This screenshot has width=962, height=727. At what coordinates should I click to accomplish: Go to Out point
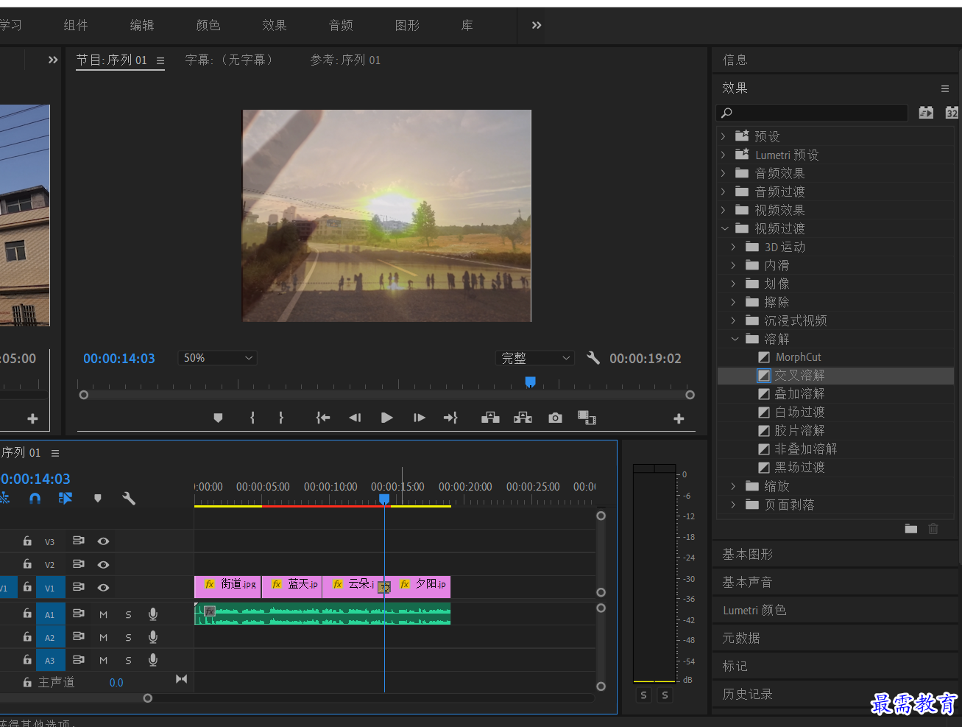click(x=450, y=418)
